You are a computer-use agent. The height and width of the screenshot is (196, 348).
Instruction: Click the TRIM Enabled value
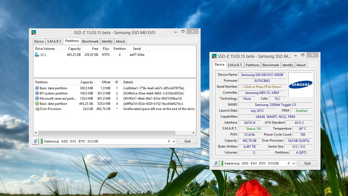(x=301, y=111)
